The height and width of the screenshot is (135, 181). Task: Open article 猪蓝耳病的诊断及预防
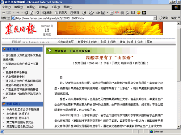coord(19,85)
